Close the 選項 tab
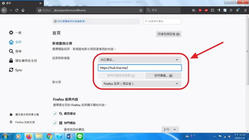The width and height of the screenshot is (249, 140). pyautogui.click(x=40, y=3)
